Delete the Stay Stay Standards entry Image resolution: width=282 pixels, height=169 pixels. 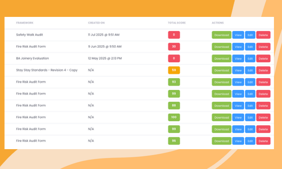263,71
